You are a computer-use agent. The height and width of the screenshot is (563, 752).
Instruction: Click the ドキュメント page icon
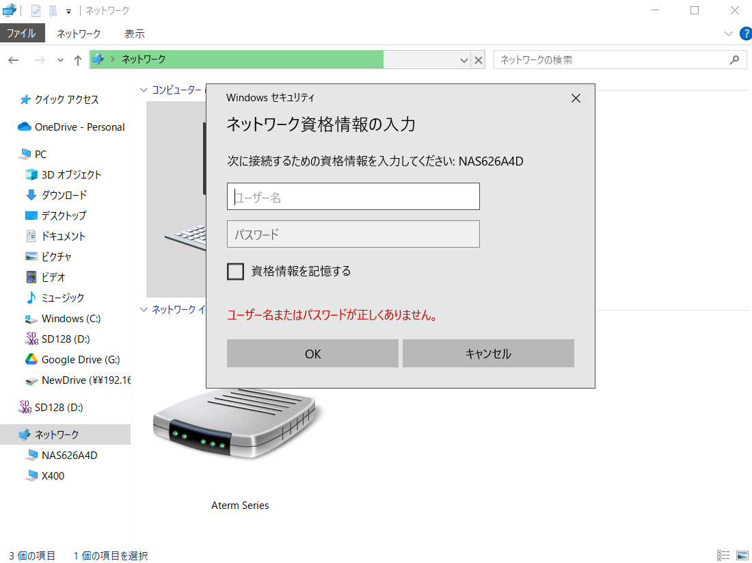tap(31, 235)
